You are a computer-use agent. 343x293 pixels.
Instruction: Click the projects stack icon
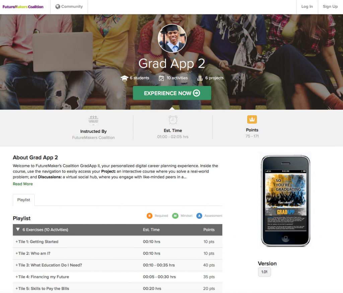click(200, 78)
